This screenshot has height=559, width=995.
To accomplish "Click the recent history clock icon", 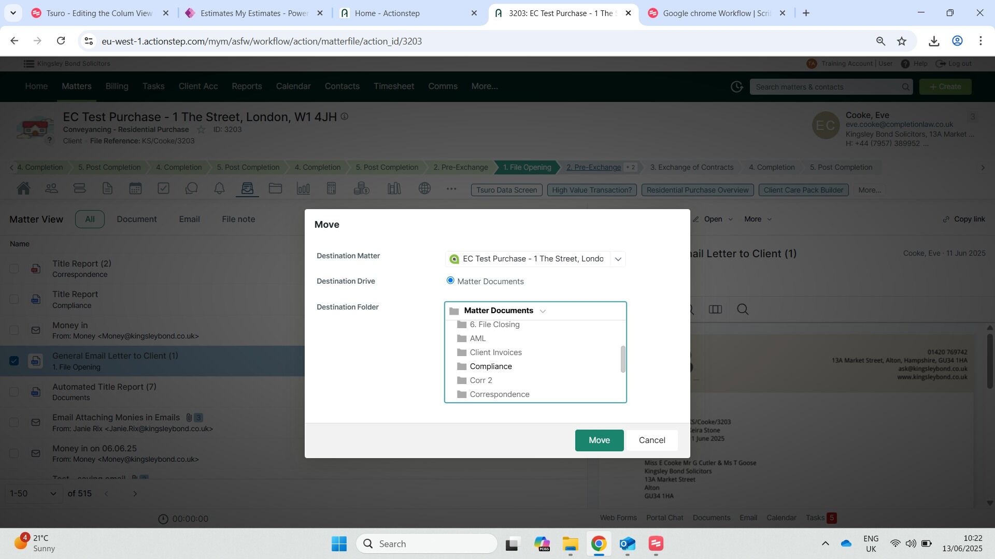I will tap(736, 87).
